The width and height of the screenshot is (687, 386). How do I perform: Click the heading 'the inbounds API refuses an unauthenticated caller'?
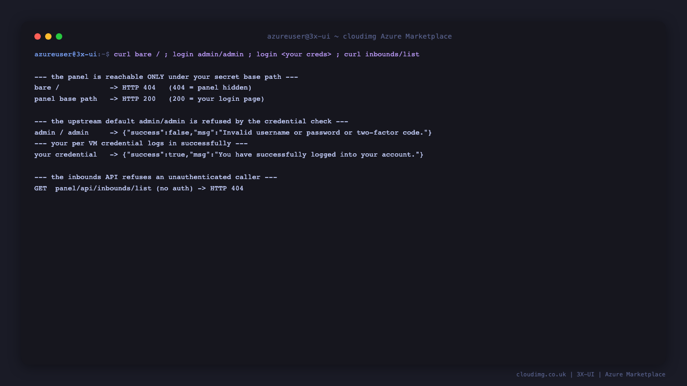(156, 177)
